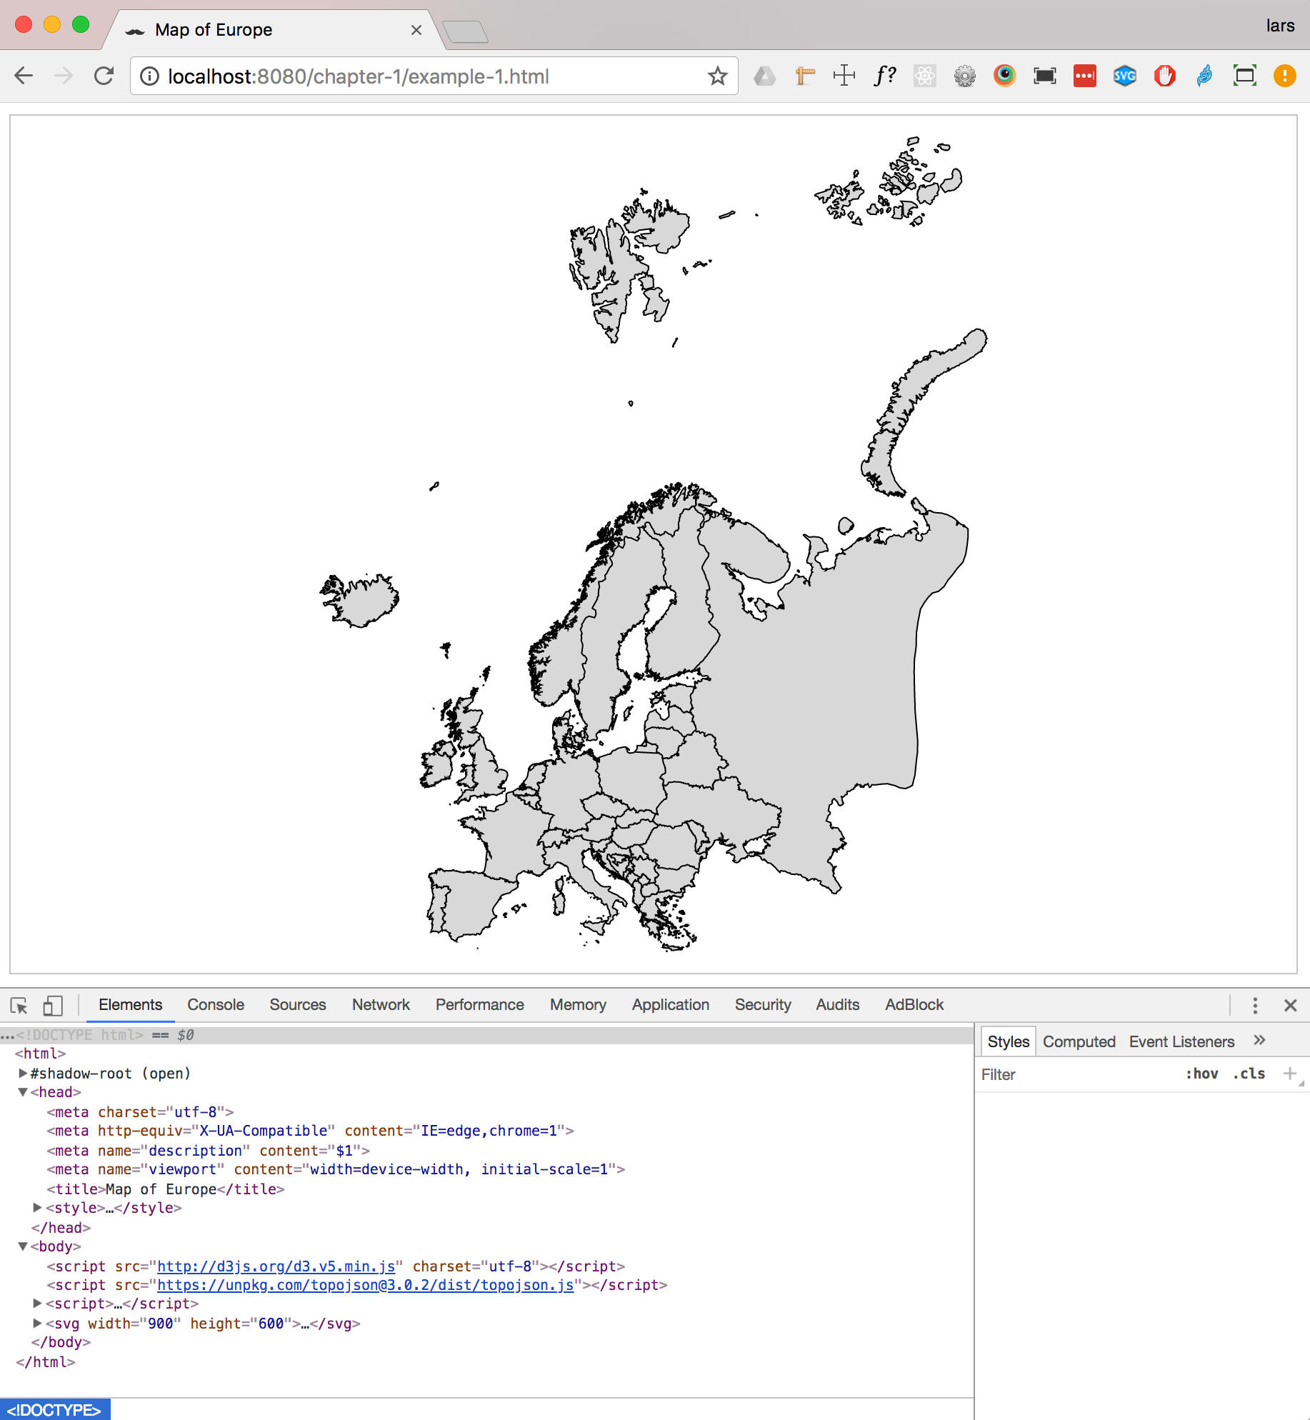Select the Computed sidebar tab
Screen dimensions: 1310x1420
[x=1079, y=1041]
